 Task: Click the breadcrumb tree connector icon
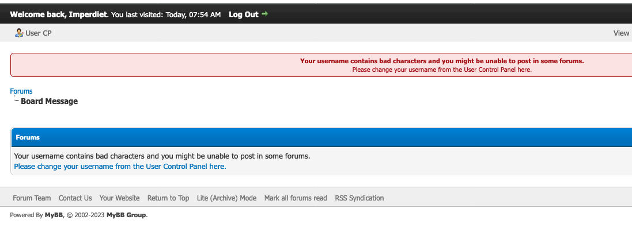(x=16, y=98)
